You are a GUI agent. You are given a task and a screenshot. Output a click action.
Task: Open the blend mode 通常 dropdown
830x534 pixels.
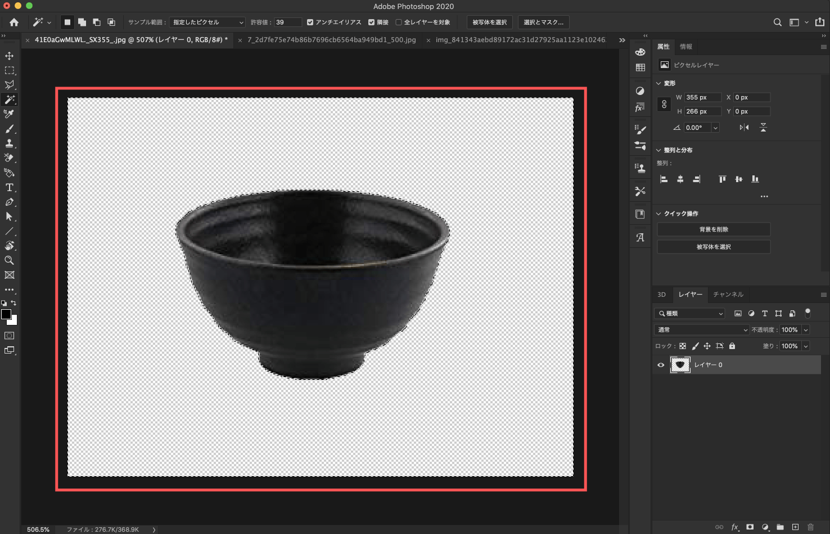(702, 330)
